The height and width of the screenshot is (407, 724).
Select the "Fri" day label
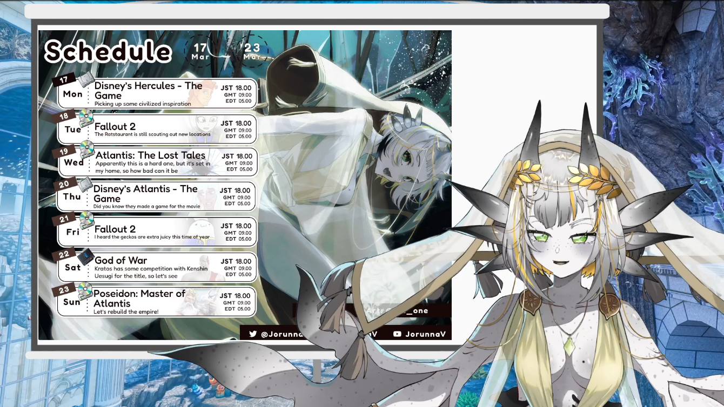click(72, 232)
